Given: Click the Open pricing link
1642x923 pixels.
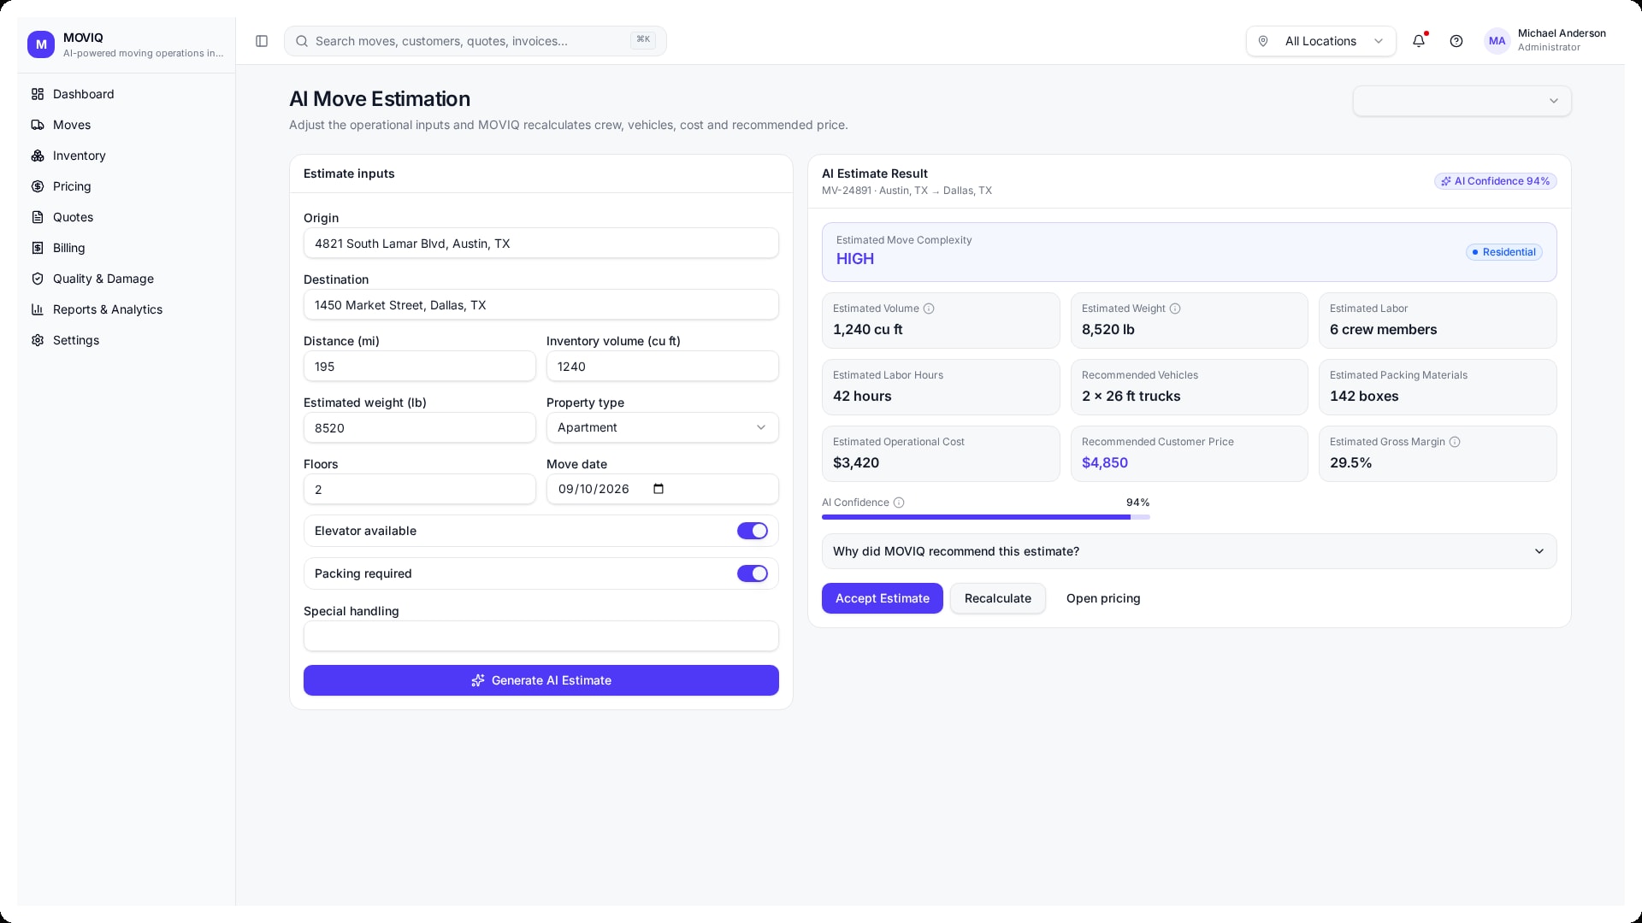Looking at the screenshot, I should point(1103,598).
